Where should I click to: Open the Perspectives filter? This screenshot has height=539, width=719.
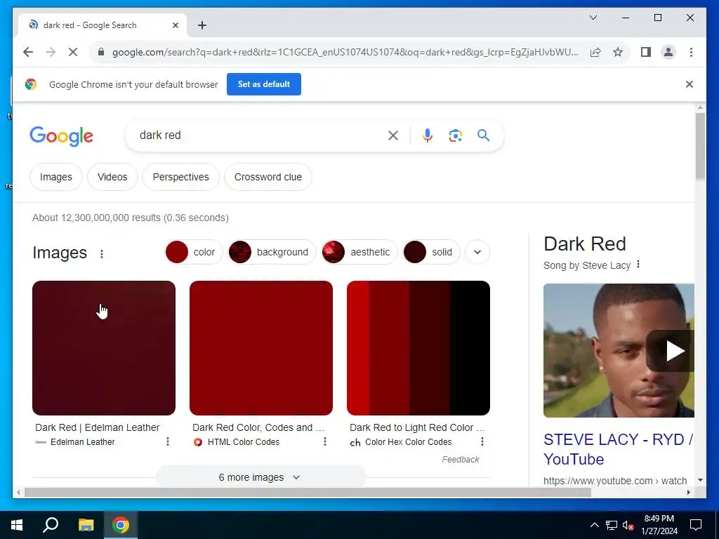point(180,177)
